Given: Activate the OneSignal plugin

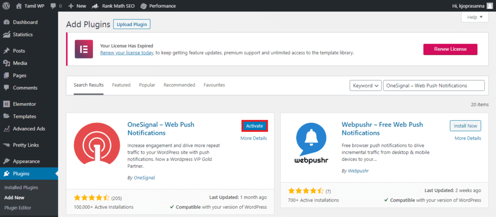Looking at the screenshot, I should tap(255, 126).
